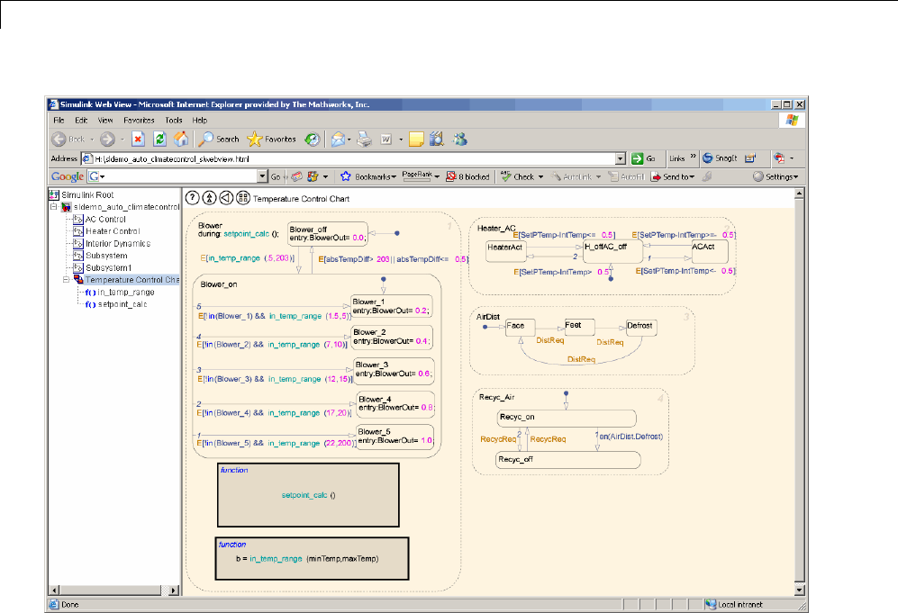Click the grid view icon beside chart title

243,198
